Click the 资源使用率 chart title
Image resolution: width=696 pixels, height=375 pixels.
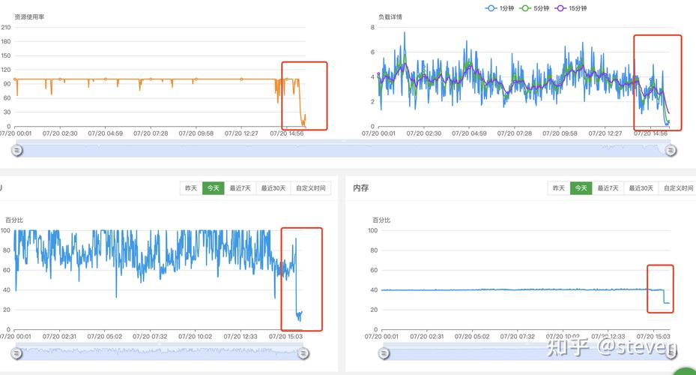(x=29, y=17)
